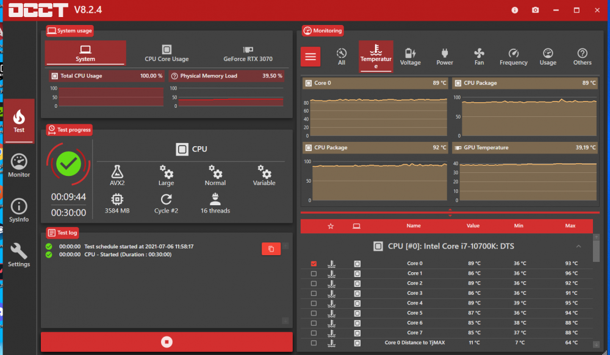Click the star favorites column header
The height and width of the screenshot is (355, 610).
pyautogui.click(x=331, y=226)
